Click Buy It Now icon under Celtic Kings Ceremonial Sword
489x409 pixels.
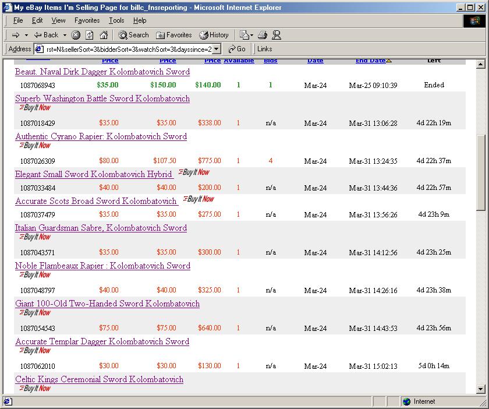click(35, 388)
